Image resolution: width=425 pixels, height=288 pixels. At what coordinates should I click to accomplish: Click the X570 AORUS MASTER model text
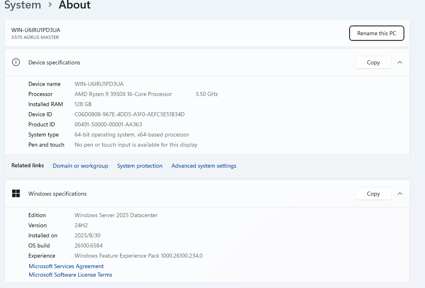coord(35,37)
